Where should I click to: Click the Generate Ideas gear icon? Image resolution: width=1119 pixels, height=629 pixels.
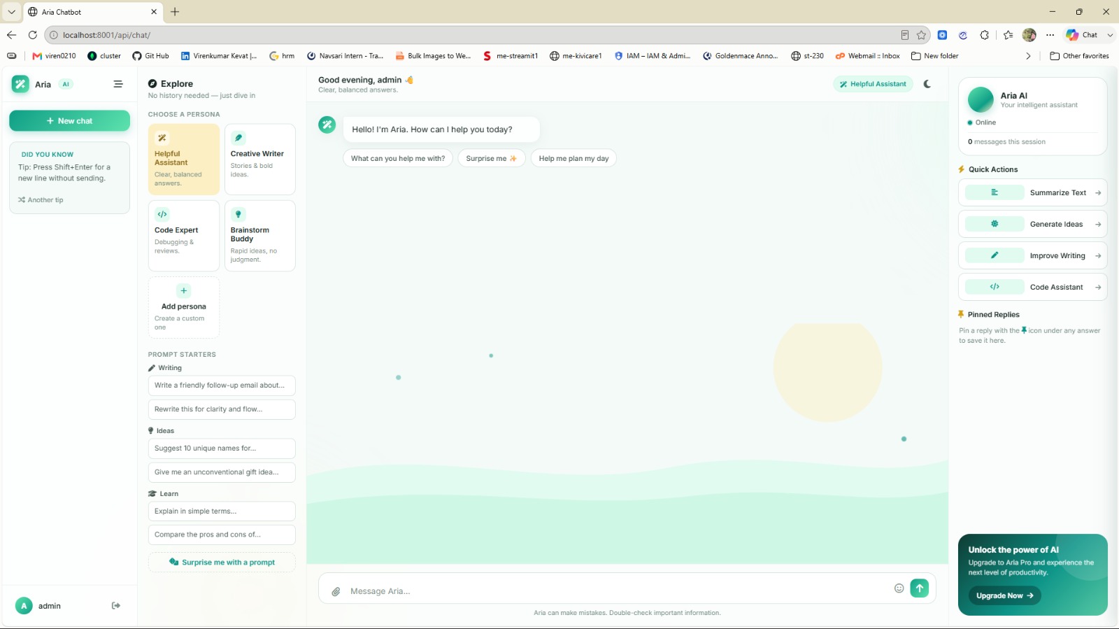point(995,224)
